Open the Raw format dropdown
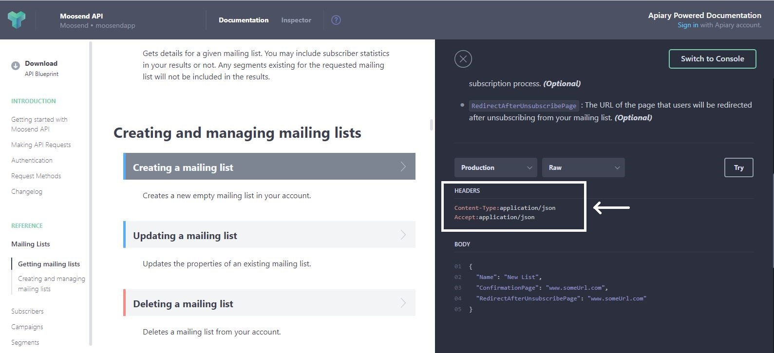This screenshot has width=774, height=353. coord(584,167)
